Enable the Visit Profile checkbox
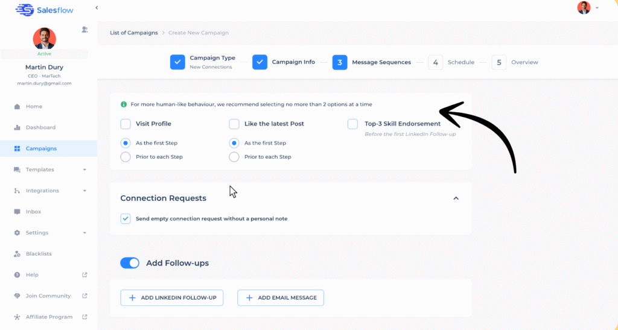Viewport: 618px width, 330px height. coord(126,124)
